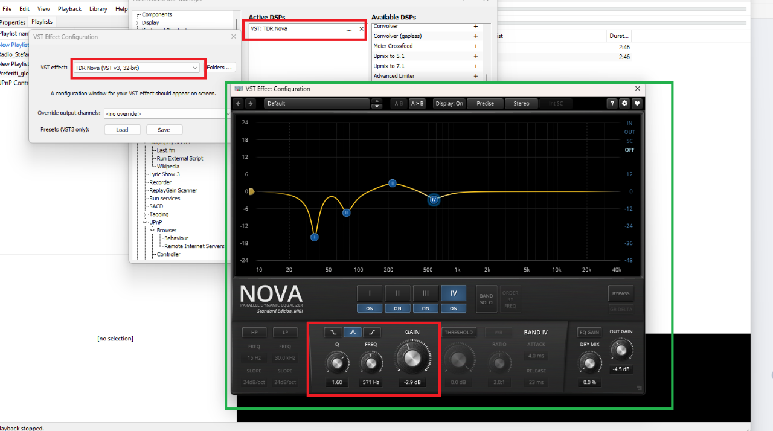This screenshot has width=773, height=431.
Task: Click the band IV Q knob
Action: click(337, 363)
